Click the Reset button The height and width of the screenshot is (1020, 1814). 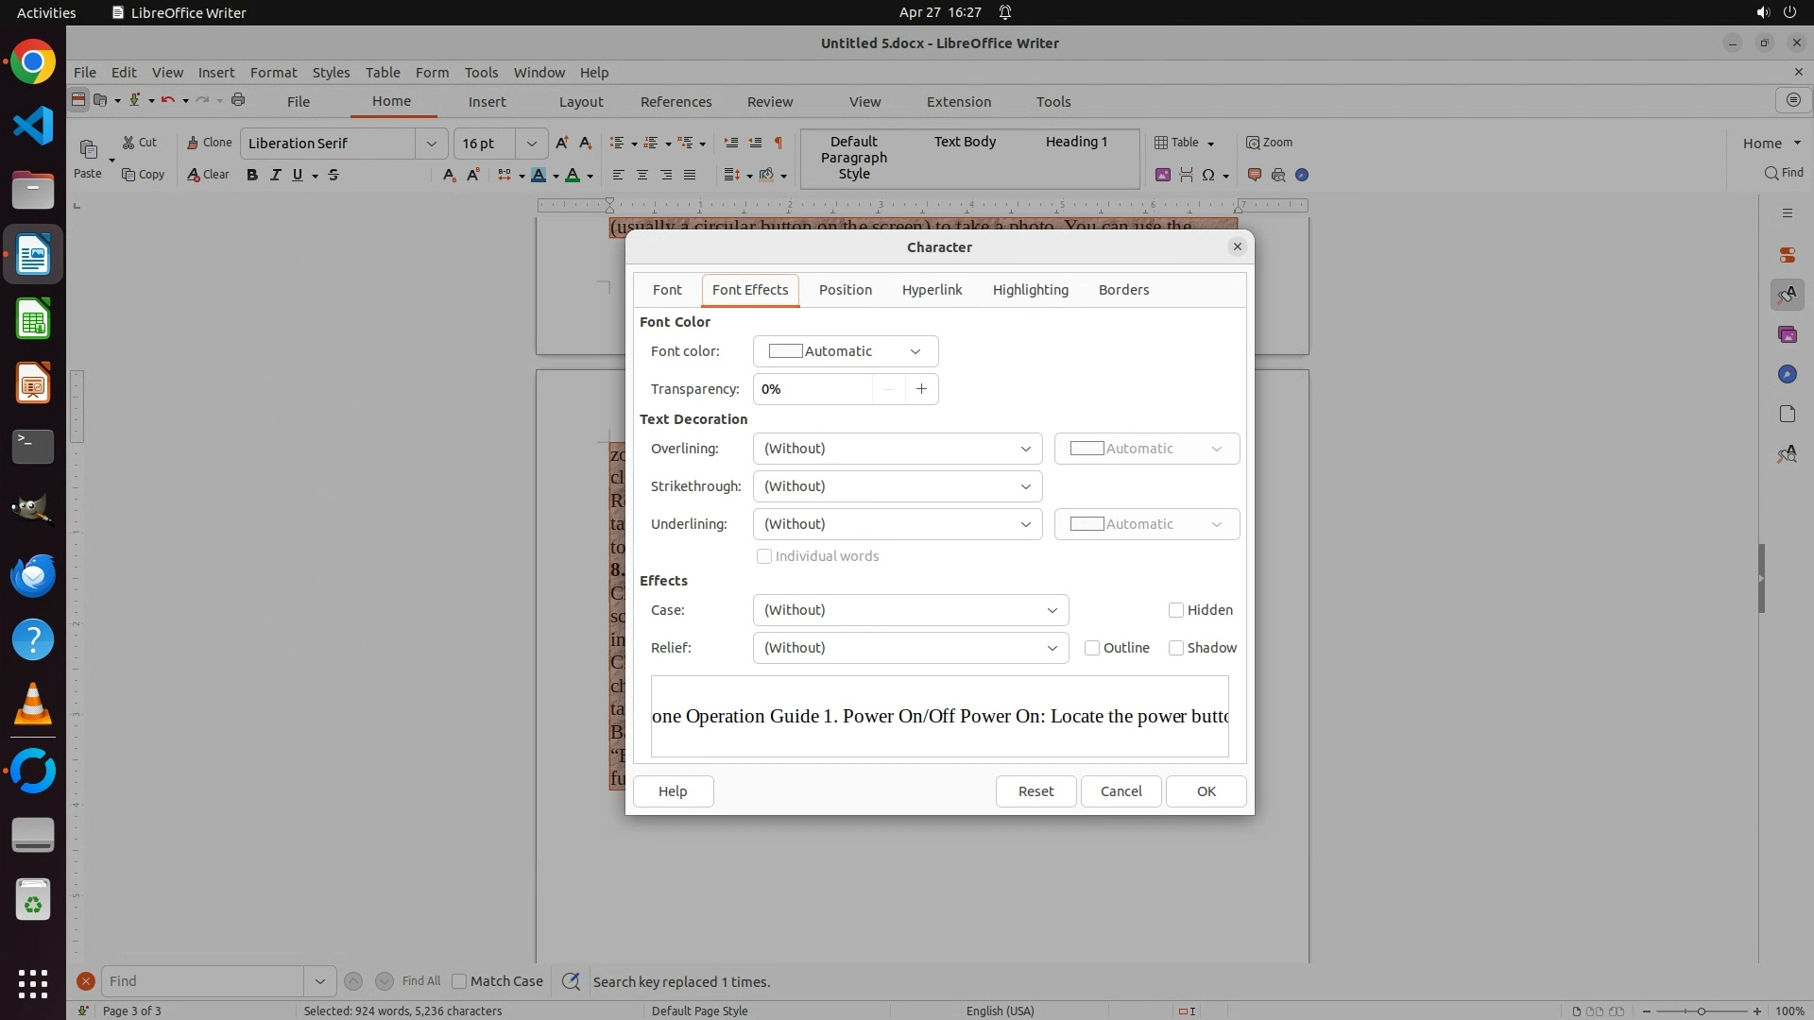click(1035, 791)
